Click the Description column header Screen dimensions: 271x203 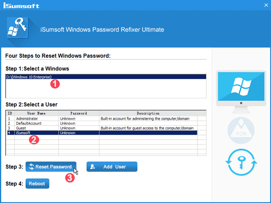tap(148, 113)
